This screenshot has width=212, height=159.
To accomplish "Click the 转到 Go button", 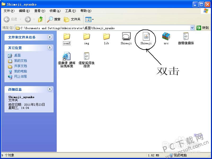I will tap(203, 28).
